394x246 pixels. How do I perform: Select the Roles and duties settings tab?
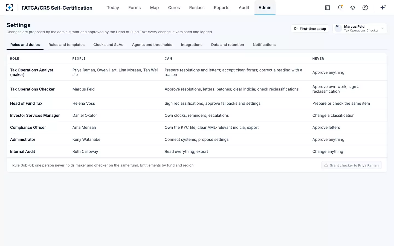click(25, 45)
